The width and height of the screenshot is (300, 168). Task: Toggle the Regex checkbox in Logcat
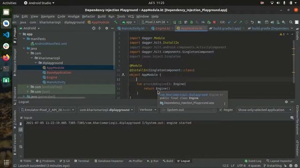click(x=221, y=110)
